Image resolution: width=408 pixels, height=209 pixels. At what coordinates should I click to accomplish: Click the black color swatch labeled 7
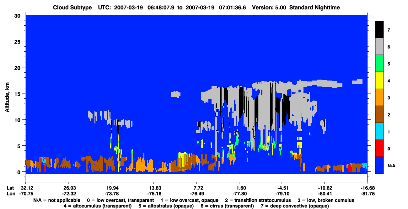[379, 29]
